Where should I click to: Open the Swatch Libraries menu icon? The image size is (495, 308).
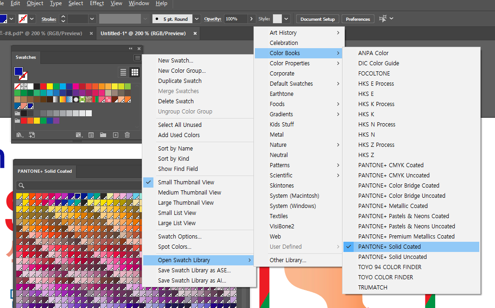click(19, 135)
